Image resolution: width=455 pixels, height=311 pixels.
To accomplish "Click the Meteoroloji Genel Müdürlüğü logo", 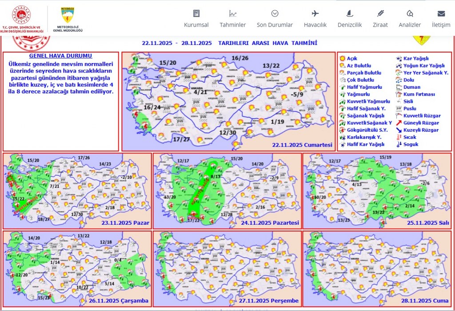I will [x=68, y=20].
